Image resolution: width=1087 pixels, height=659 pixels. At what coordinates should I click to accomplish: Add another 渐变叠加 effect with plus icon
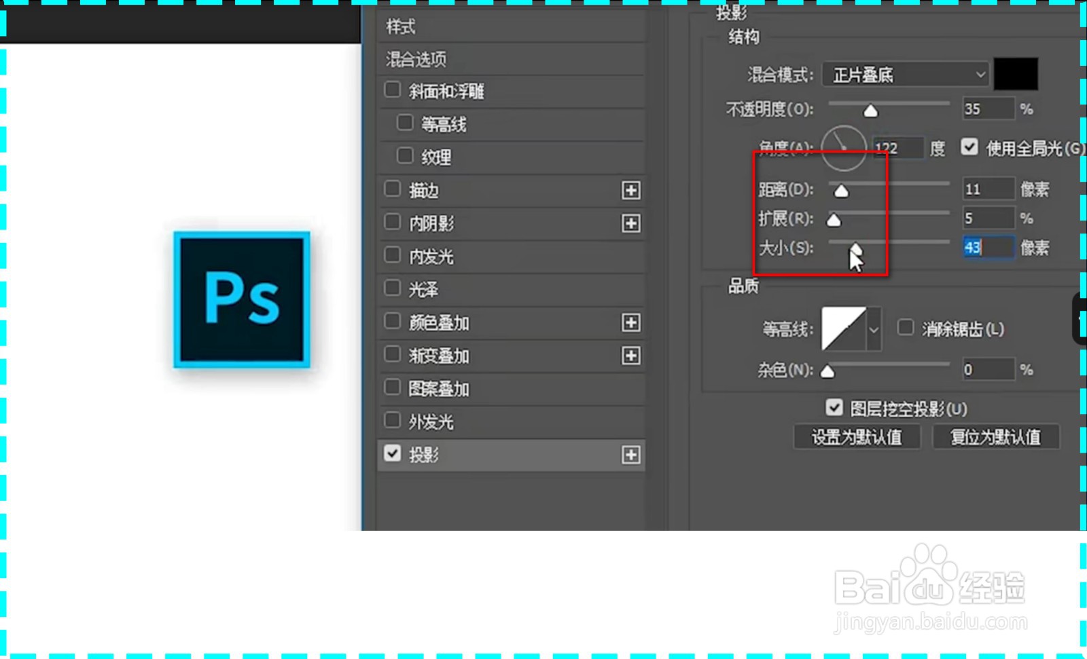pos(631,356)
